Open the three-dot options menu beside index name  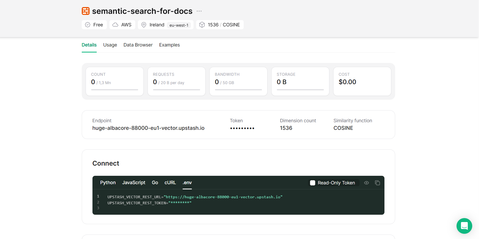[x=199, y=11]
